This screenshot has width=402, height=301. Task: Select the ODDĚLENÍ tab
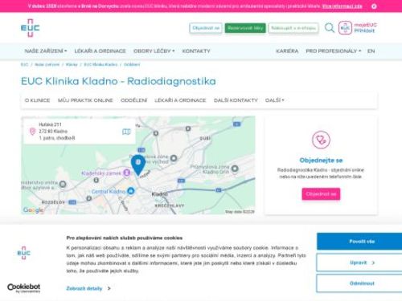[133, 100]
